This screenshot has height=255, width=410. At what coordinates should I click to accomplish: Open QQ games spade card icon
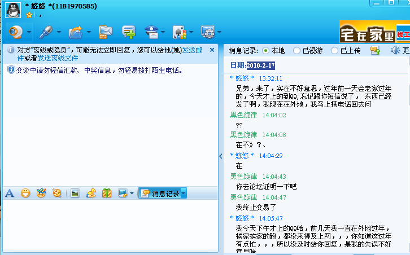(180, 32)
